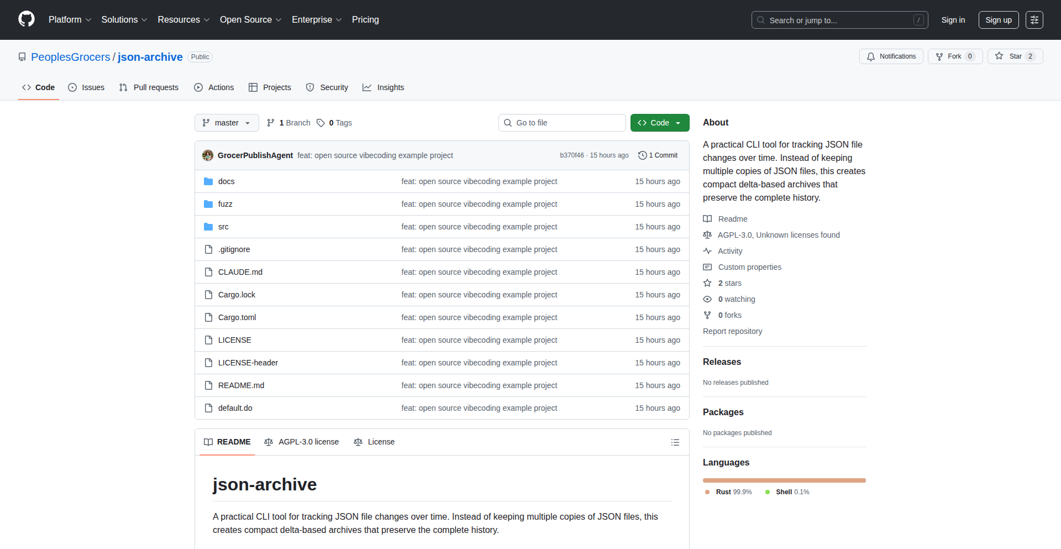Click the Report repository link
1061x549 pixels.
tap(732, 331)
